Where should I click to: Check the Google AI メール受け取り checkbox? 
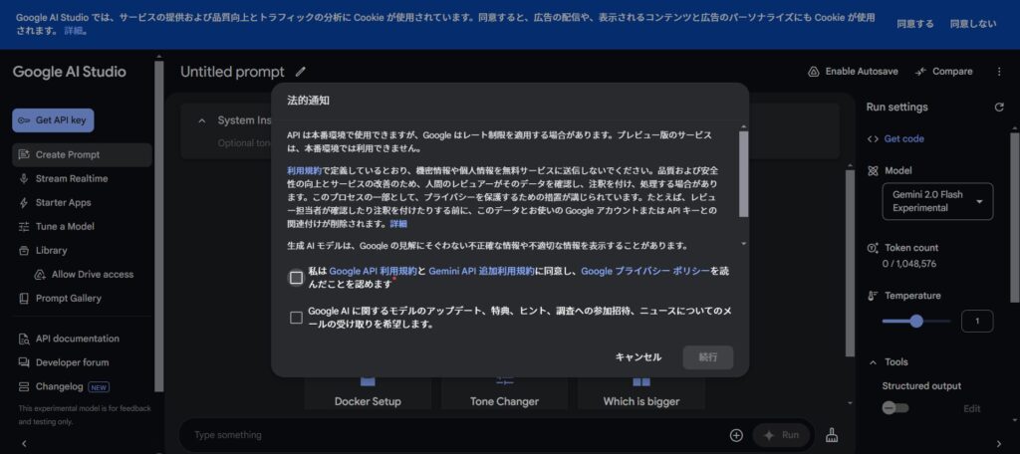point(296,318)
